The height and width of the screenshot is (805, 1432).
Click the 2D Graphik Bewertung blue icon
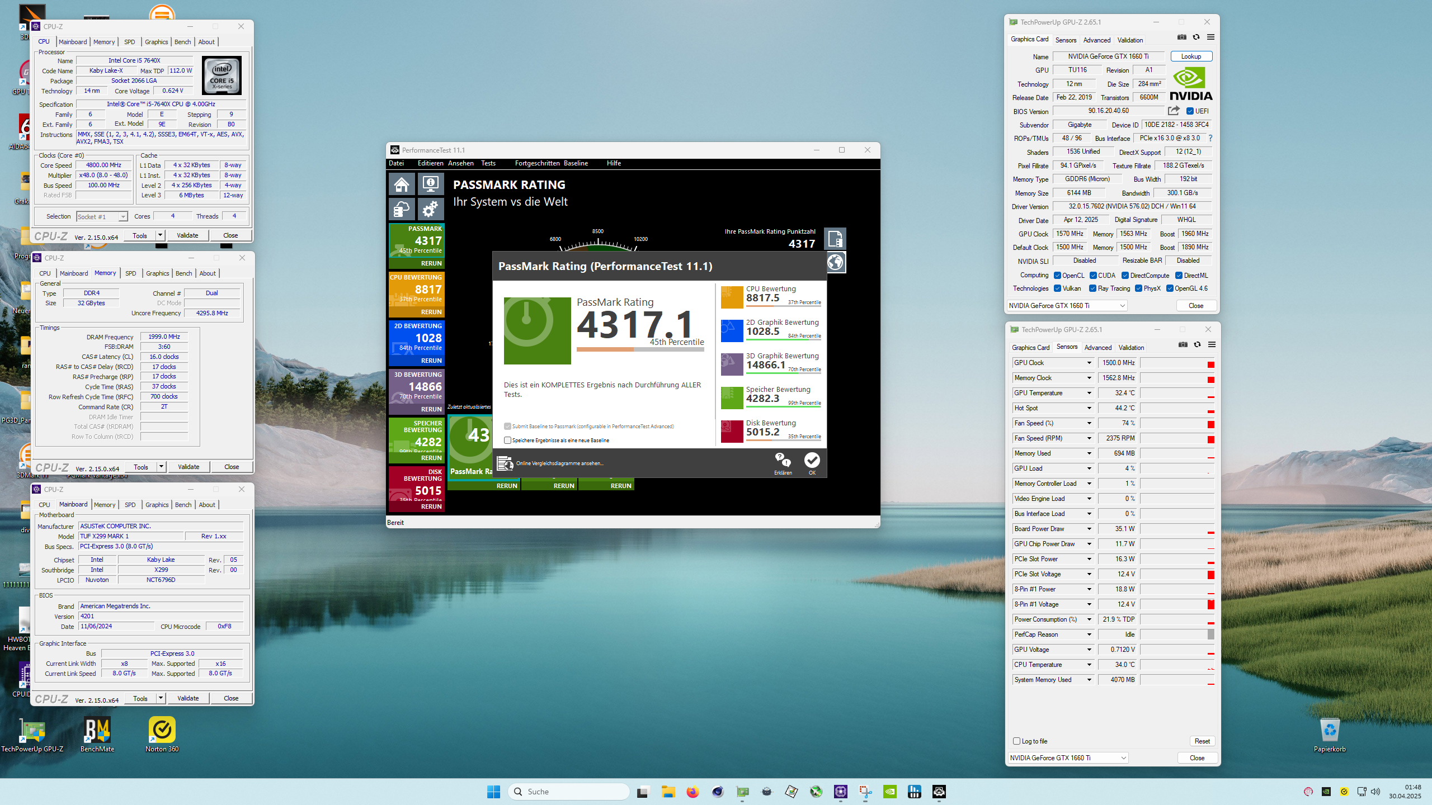coord(732,330)
